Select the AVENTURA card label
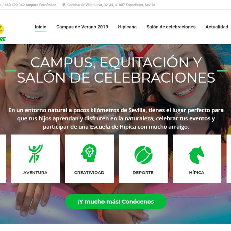Screen dimensions: 231x231 point(35,172)
